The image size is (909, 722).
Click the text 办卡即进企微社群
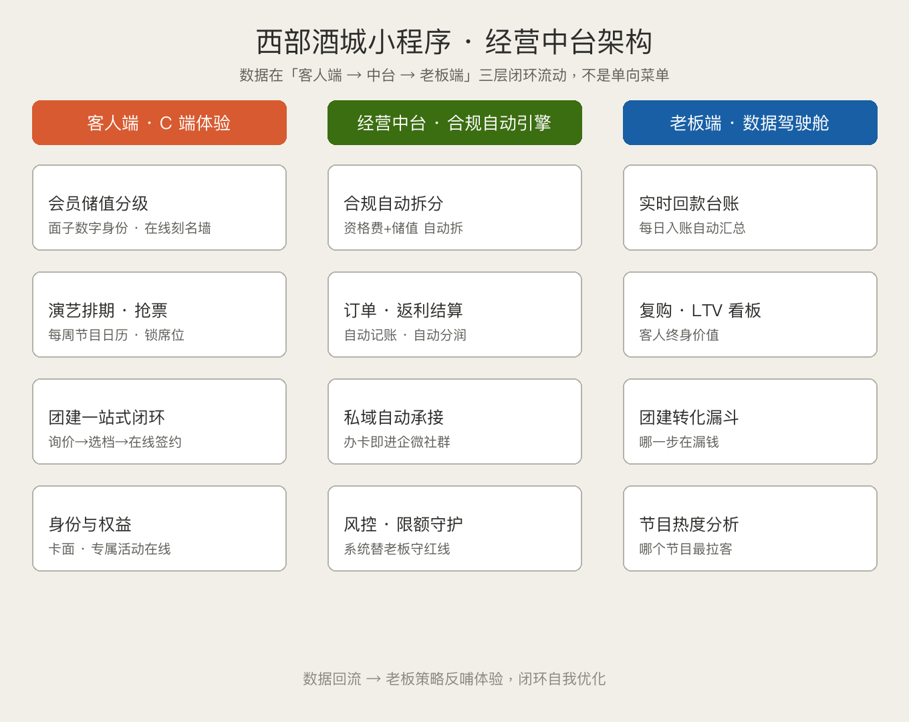397,442
